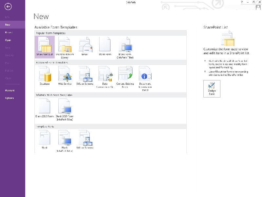
Task: Select the Blank template part
Action: tap(45, 140)
